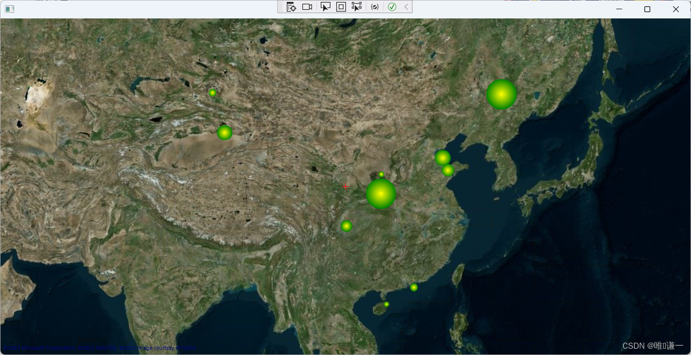The height and width of the screenshot is (355, 691).
Task: Click the big green sphere over northeast China
Action: (501, 94)
